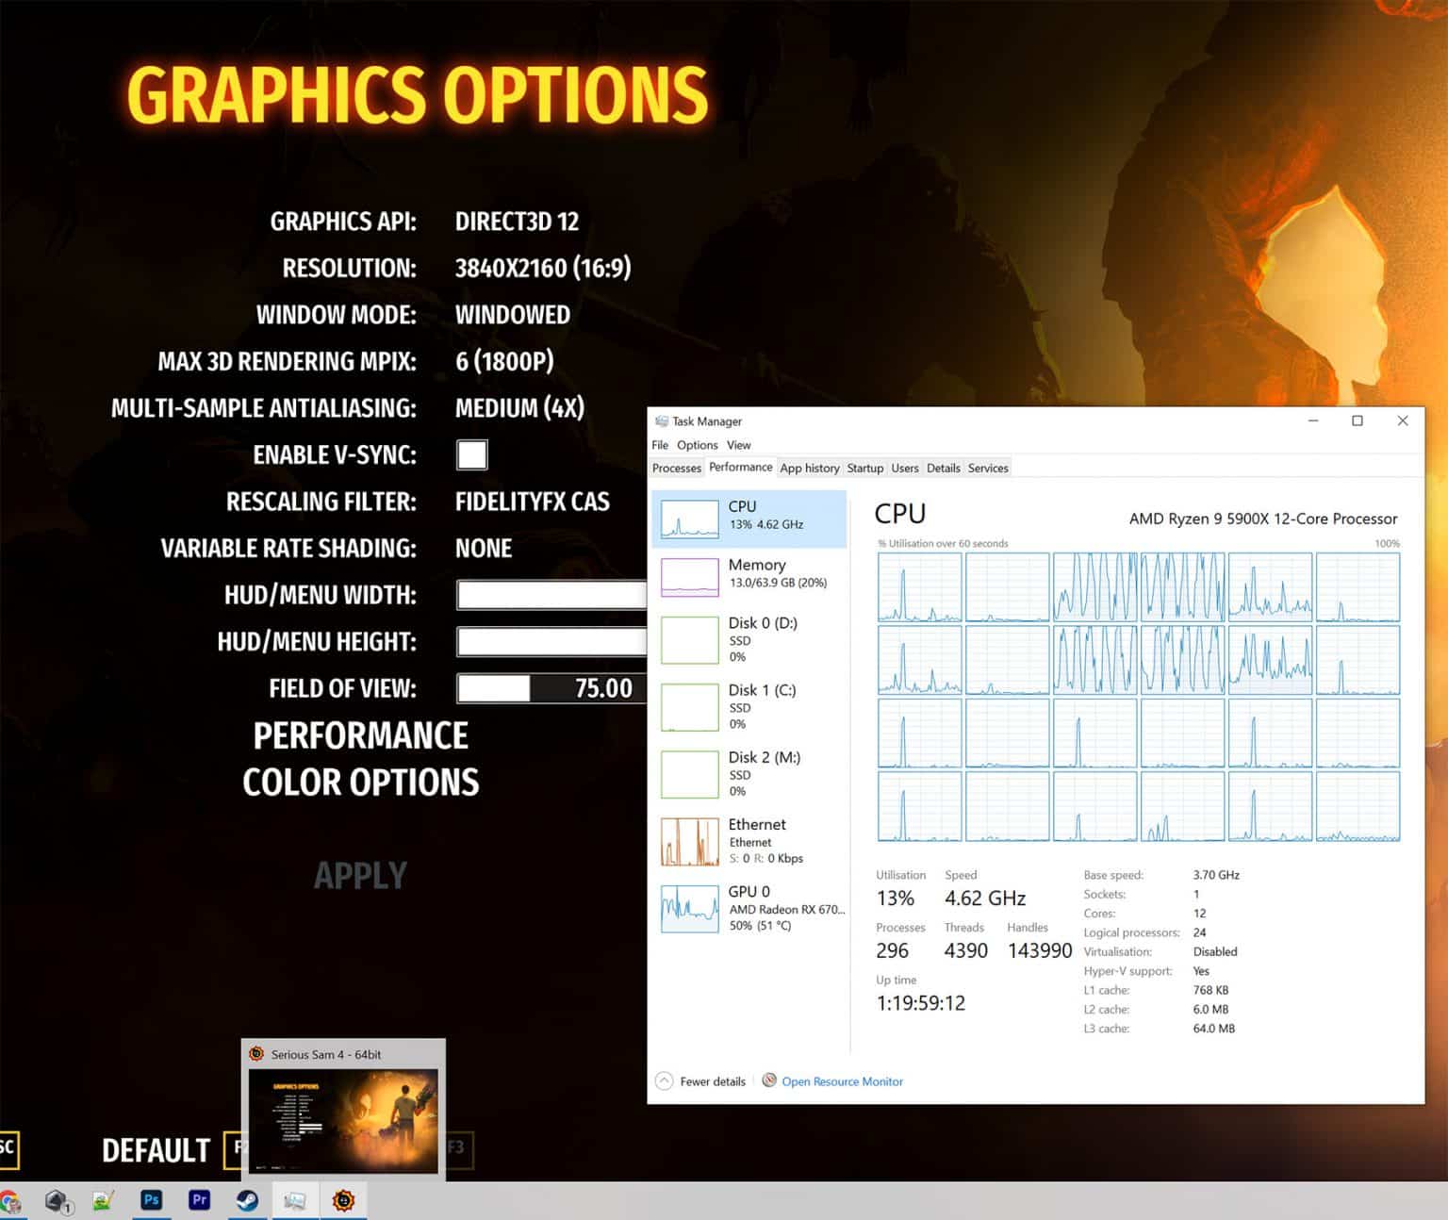This screenshot has height=1220, width=1448.
Task: Click the Serious Sam 4 window preview thumbnail
Action: pyautogui.click(x=343, y=1122)
